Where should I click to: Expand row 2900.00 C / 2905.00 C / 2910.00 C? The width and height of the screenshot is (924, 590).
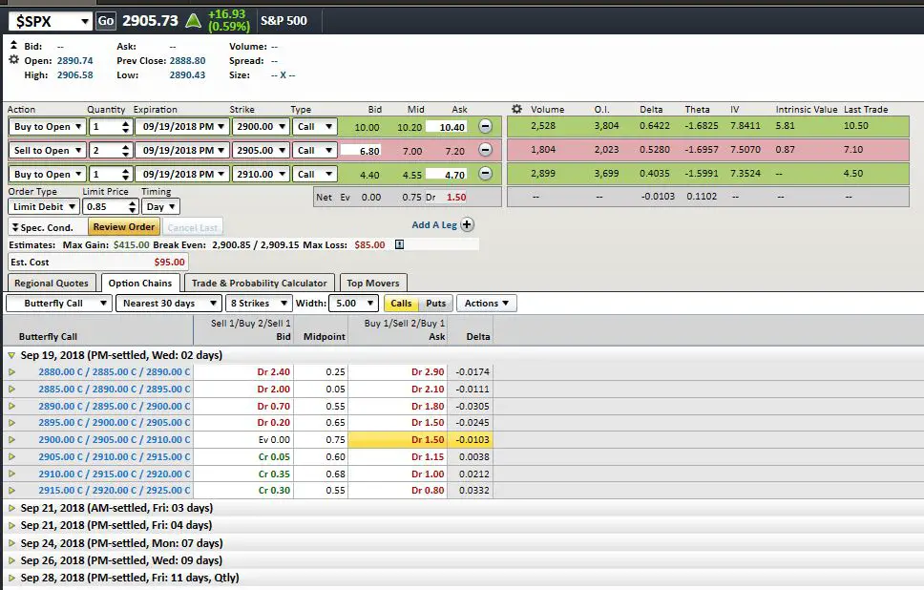[11, 440]
